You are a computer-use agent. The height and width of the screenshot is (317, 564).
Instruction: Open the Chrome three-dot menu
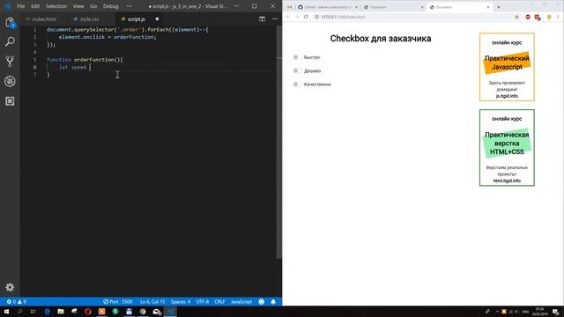coord(558,17)
